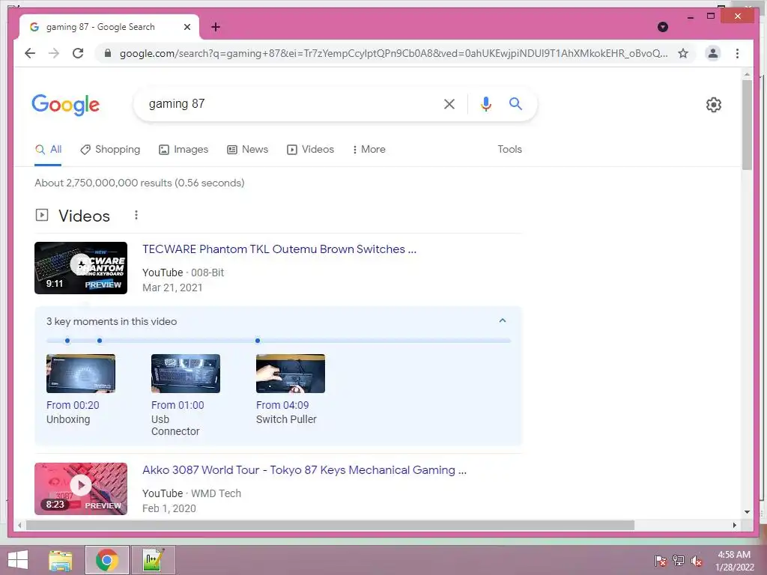Bookmark this page with the star
The height and width of the screenshot is (575, 767).
[x=683, y=53]
